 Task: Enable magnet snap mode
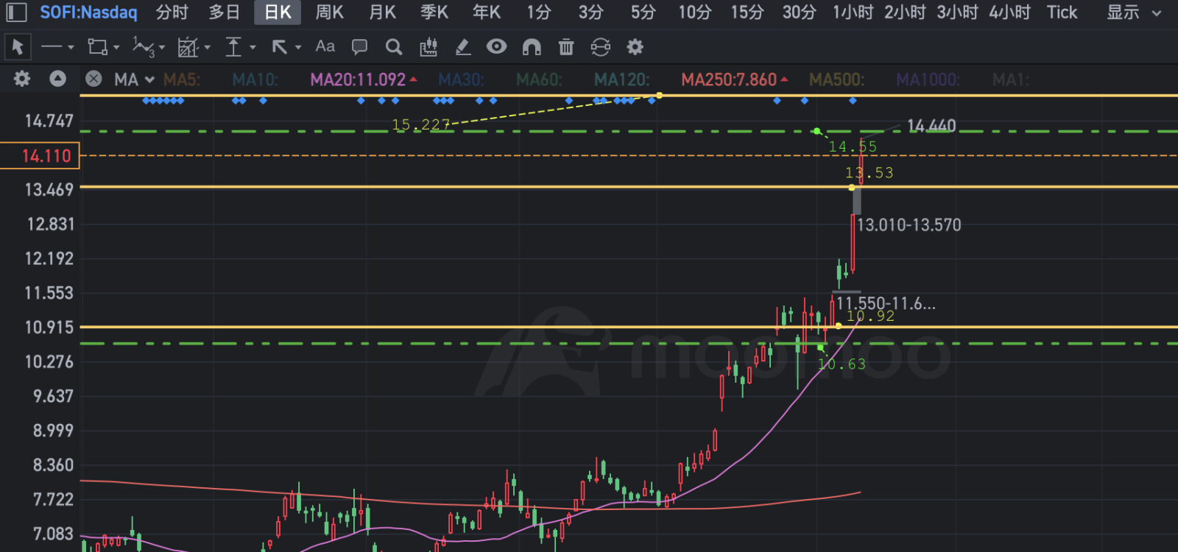coord(532,47)
